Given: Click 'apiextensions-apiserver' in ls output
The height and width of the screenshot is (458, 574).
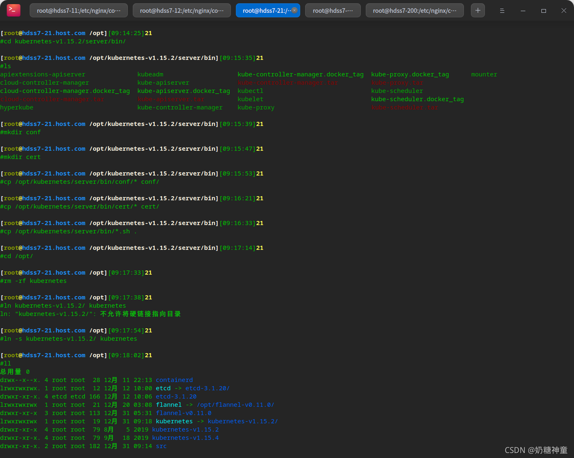Looking at the screenshot, I should (43, 74).
